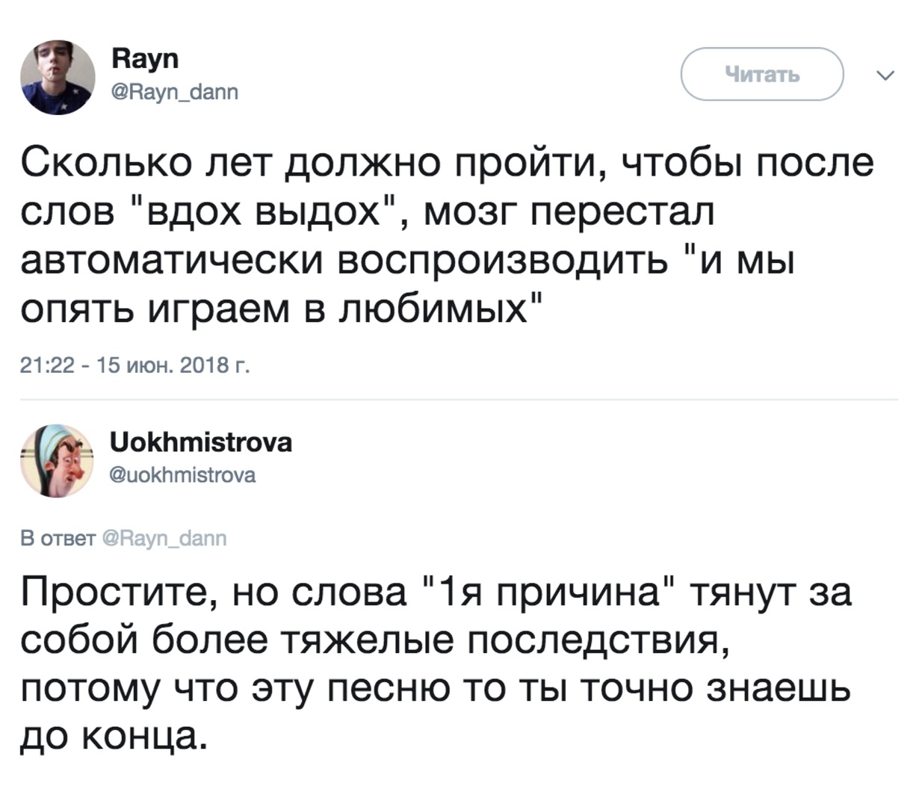The image size is (922, 807).
Task: Click the Uokhmistrova cartoon avatar
Action: [56, 461]
